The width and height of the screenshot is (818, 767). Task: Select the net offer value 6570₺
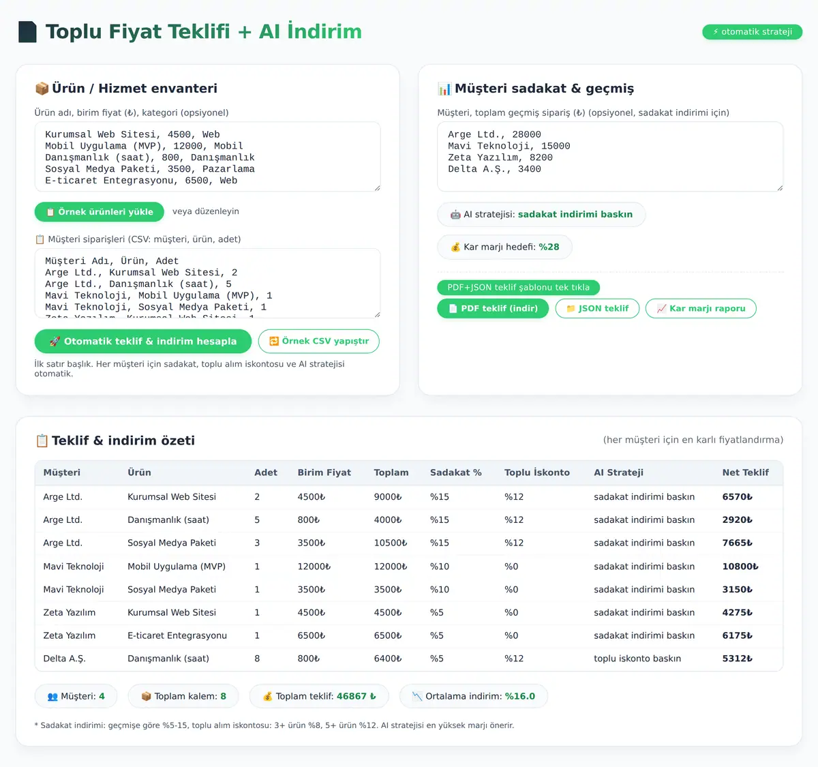coord(738,497)
